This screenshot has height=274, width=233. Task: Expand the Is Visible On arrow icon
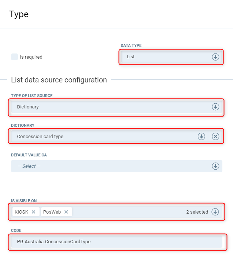coord(215,212)
